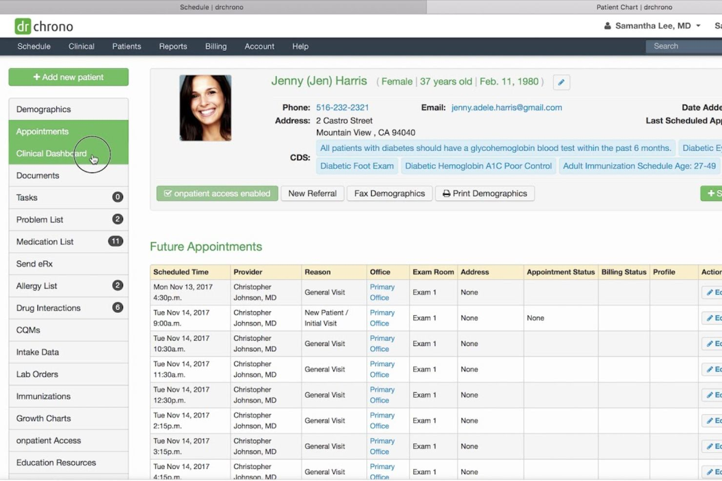The height and width of the screenshot is (481, 722).
Task: Open Lab Orders in sidebar
Action: coord(68,374)
